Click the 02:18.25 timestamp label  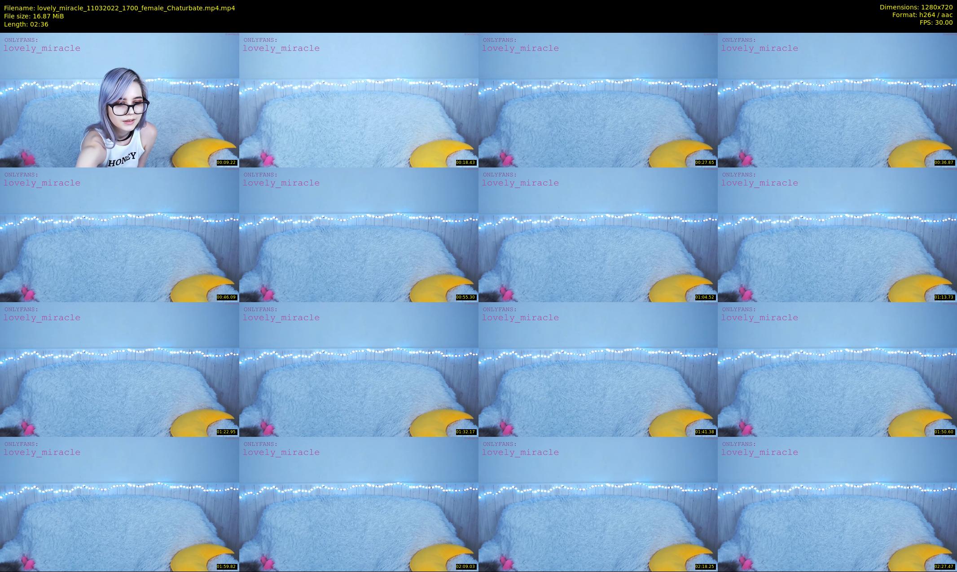tap(705, 567)
